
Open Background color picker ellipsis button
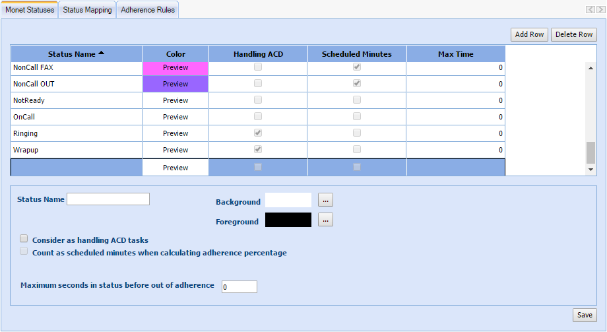[x=325, y=200]
